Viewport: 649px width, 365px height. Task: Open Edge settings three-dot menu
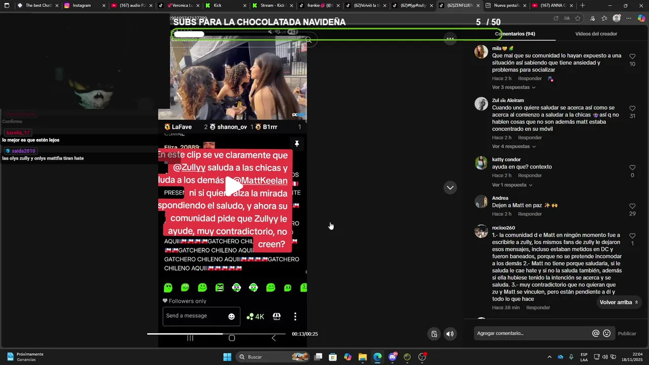point(629,18)
